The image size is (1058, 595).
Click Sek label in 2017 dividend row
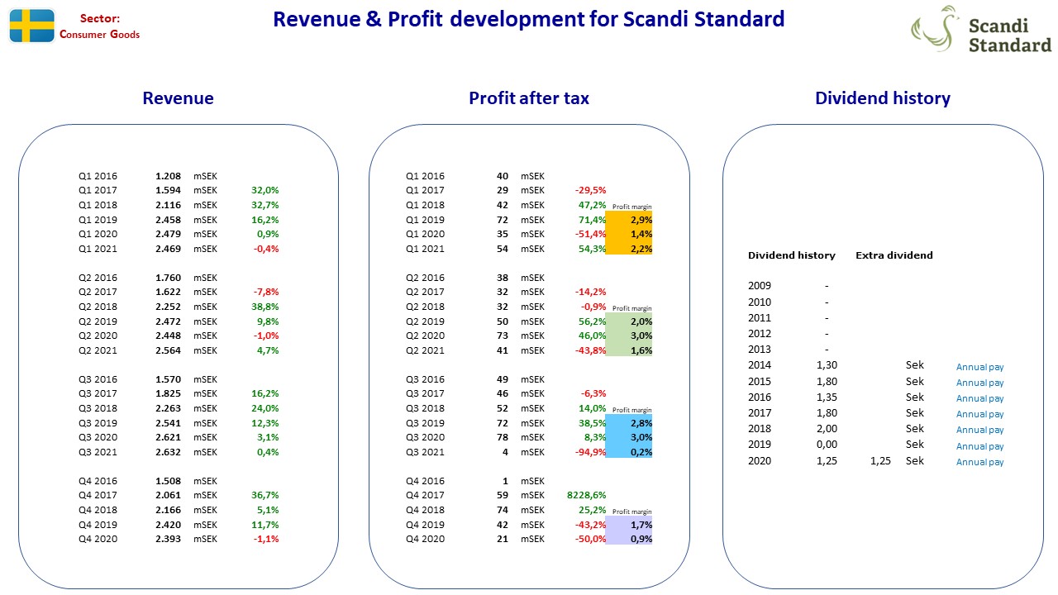click(915, 412)
